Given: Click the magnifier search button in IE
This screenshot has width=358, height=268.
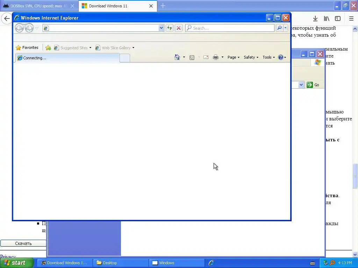Looking at the screenshot, I should click(x=279, y=28).
